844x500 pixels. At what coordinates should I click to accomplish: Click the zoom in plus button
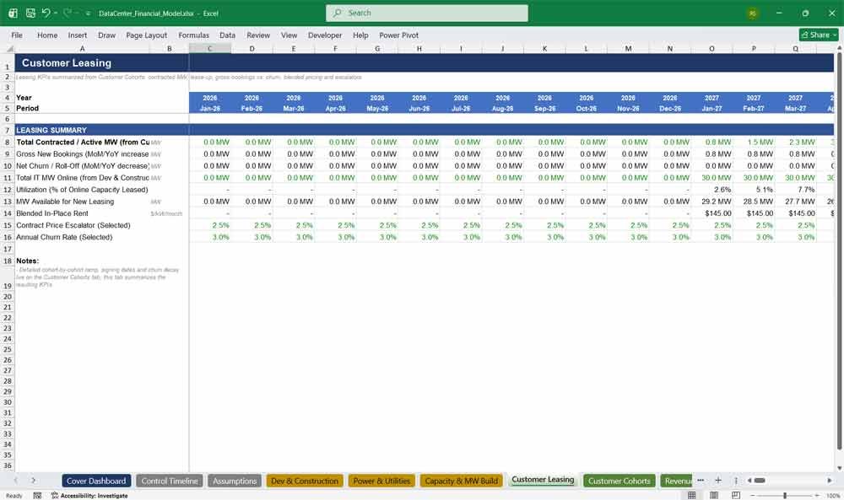point(817,495)
